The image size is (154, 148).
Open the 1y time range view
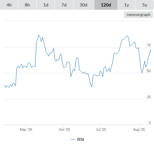127,5
